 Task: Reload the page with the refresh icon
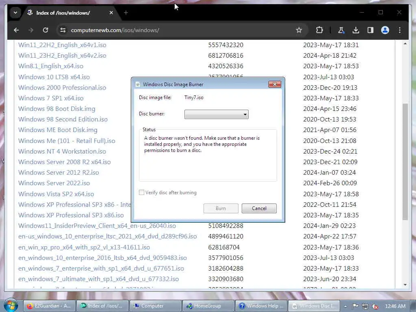pos(45,30)
